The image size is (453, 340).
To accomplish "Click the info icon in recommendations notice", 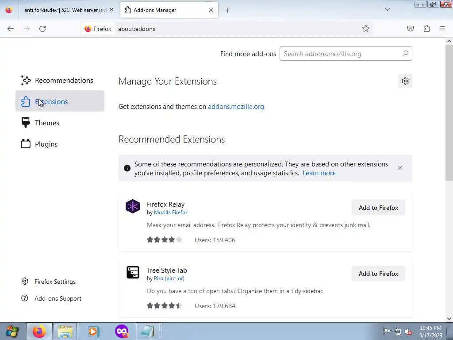I will click(x=127, y=168).
